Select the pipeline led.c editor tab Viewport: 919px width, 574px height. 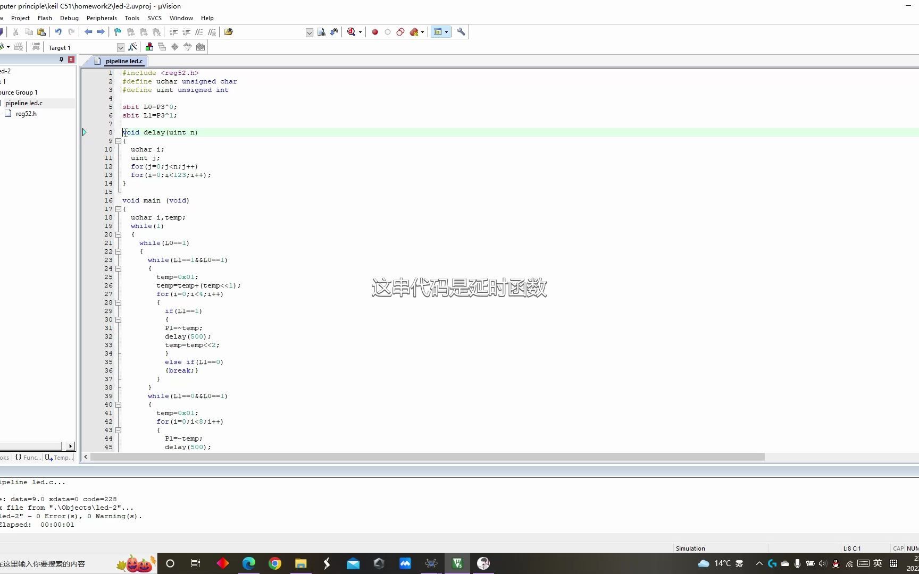point(119,61)
